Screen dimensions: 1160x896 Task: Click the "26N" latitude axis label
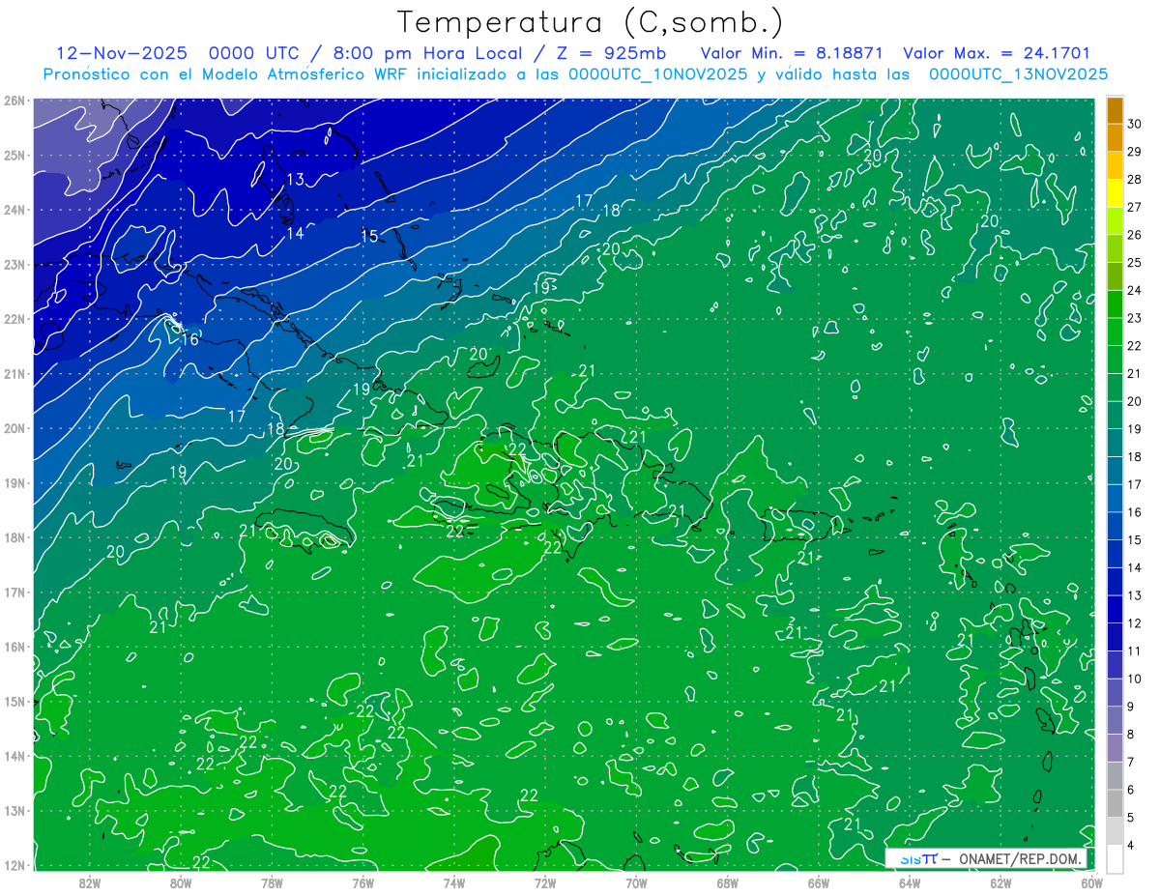14,101
